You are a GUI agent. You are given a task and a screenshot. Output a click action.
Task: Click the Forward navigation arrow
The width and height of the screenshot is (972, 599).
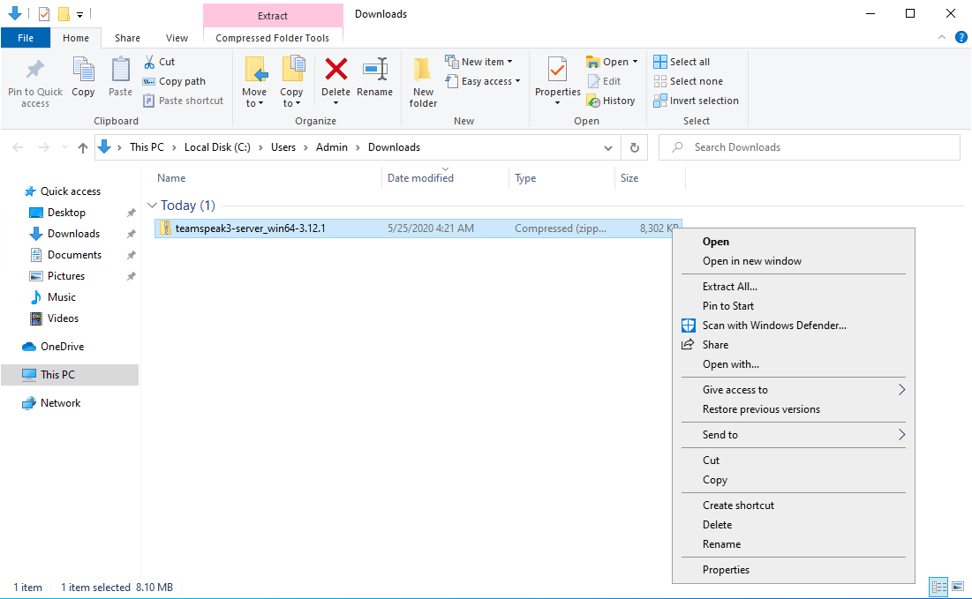pos(44,147)
